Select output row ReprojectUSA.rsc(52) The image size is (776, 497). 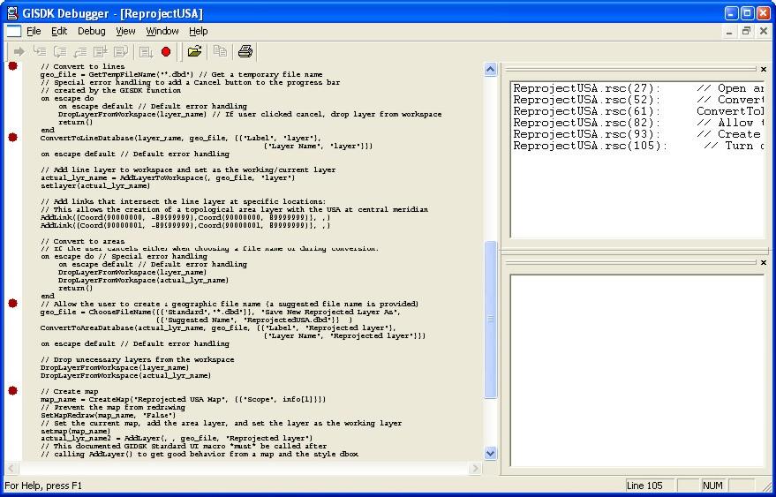tap(638, 100)
